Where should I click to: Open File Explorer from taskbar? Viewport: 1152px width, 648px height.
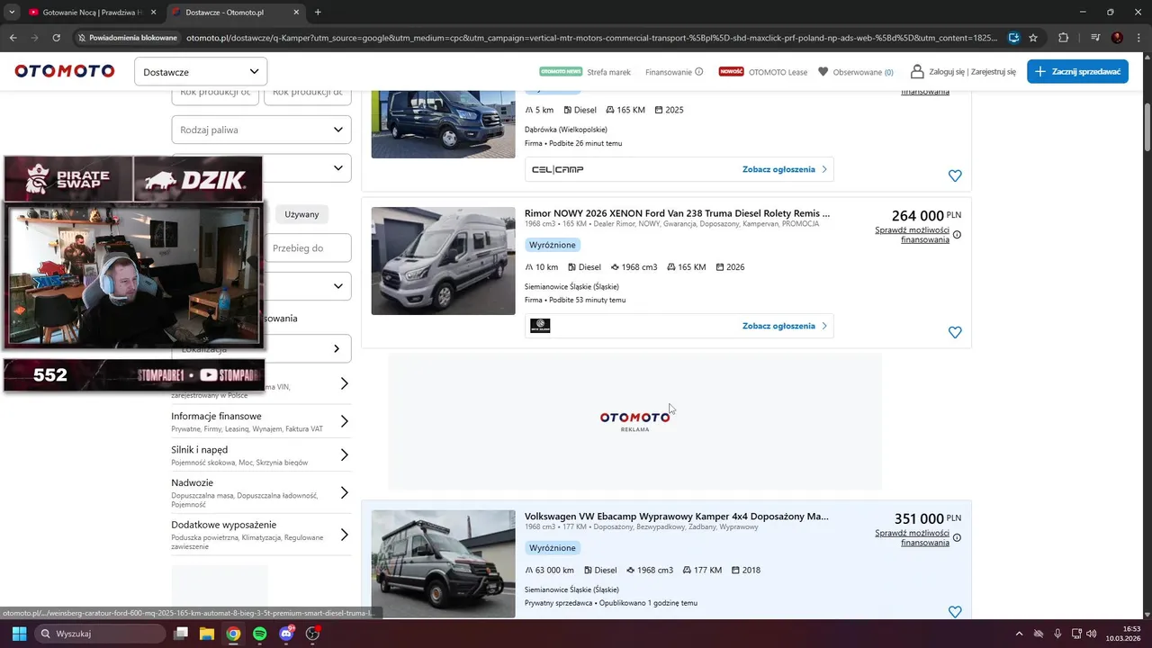pyautogui.click(x=207, y=634)
